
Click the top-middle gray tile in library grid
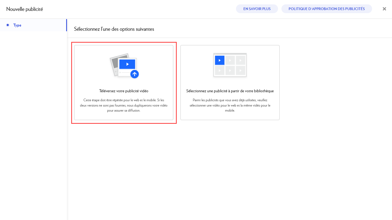coord(230,60)
